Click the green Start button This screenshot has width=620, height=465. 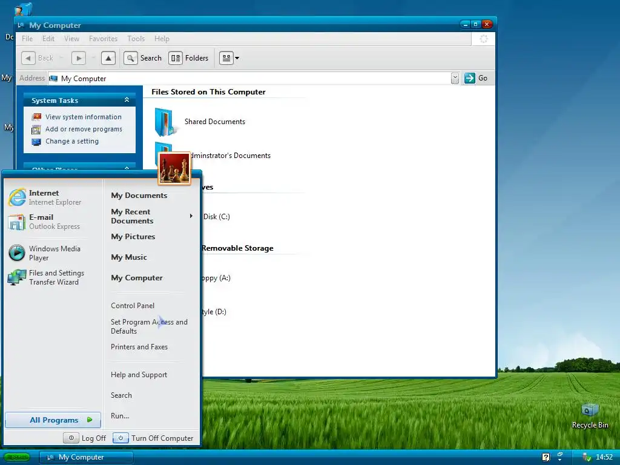(x=17, y=457)
